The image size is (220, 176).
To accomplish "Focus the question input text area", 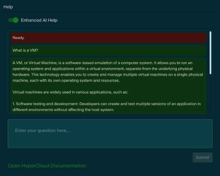I will (x=110, y=134).
